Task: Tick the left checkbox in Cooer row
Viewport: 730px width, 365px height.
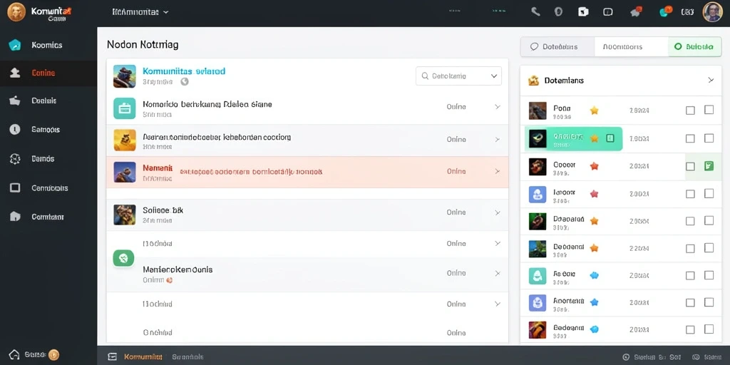Action: pos(690,166)
